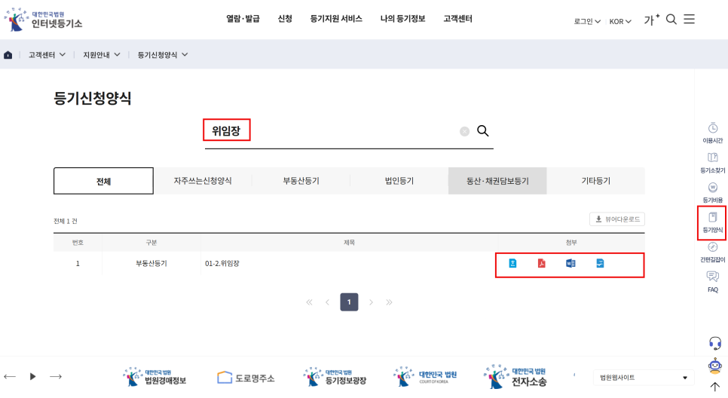Open FAQ from the right sidebar
Screen dimensions: 728x398
point(712,281)
